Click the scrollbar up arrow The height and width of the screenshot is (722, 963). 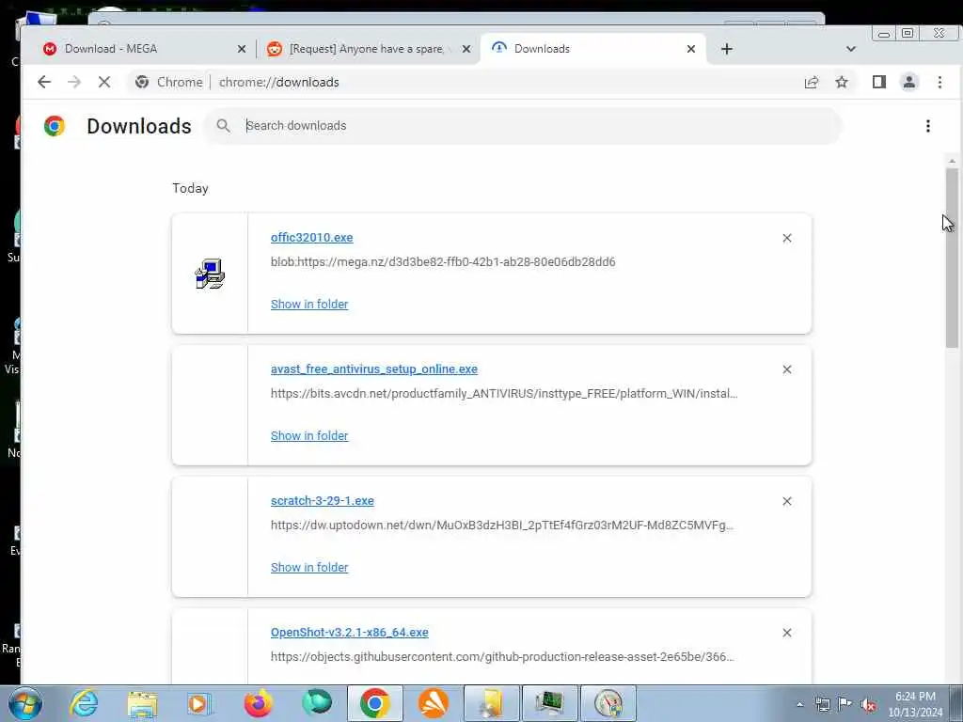[x=952, y=161]
